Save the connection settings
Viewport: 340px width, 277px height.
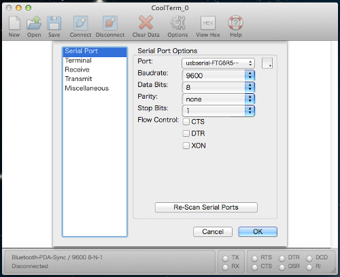pos(54,23)
